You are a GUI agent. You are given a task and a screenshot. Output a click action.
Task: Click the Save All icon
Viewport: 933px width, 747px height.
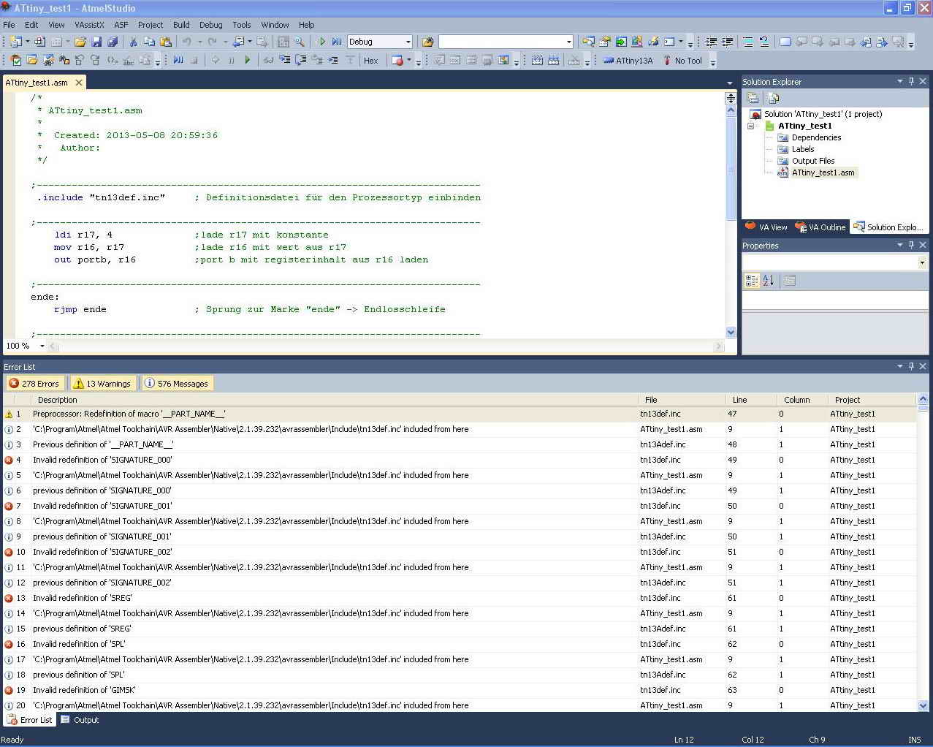[113, 42]
